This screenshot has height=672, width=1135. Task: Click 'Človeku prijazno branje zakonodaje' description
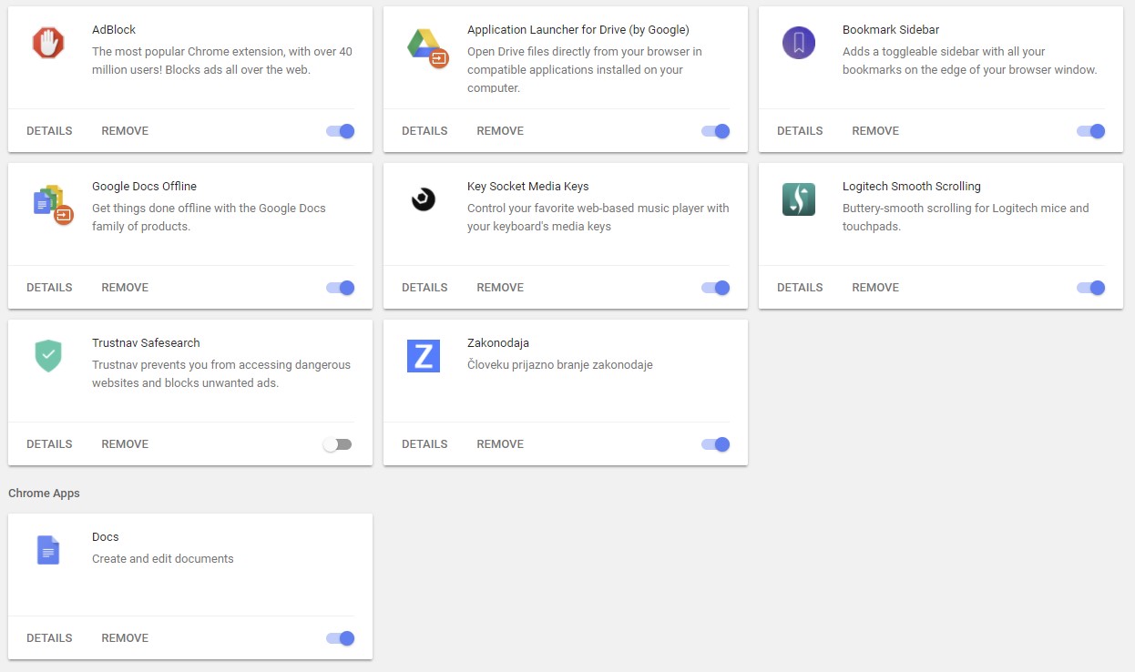[x=560, y=365]
